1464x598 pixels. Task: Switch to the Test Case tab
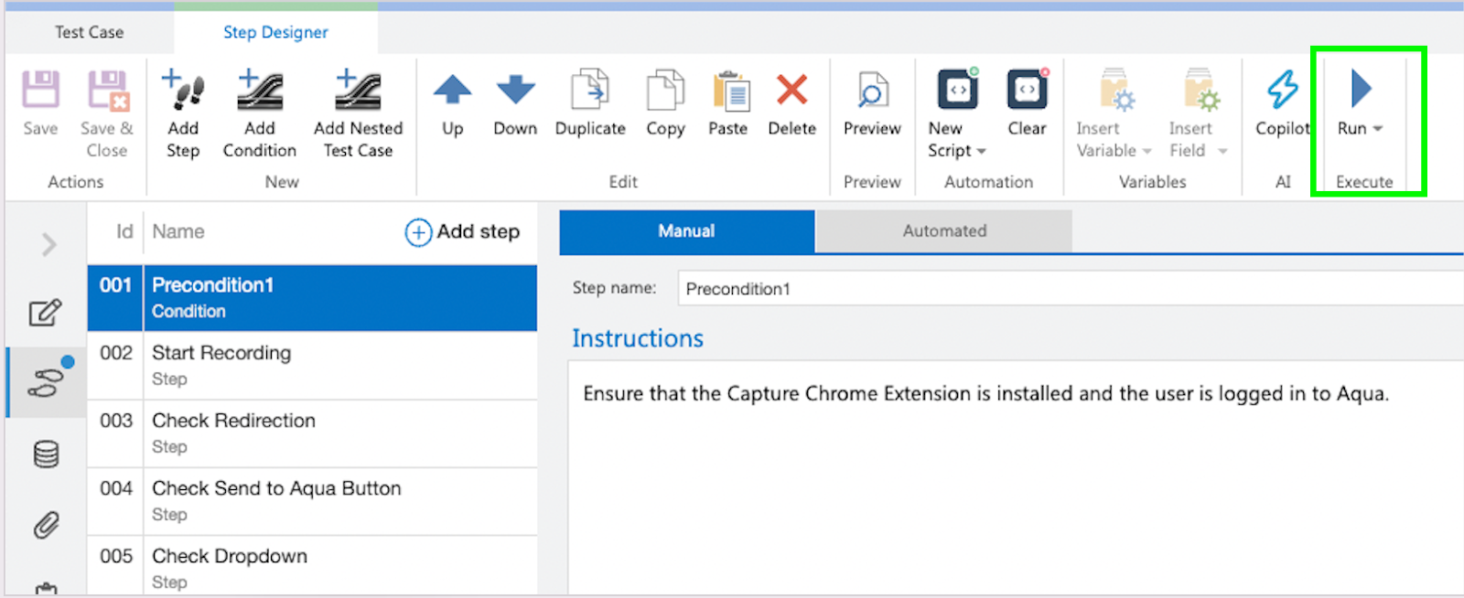tap(89, 32)
